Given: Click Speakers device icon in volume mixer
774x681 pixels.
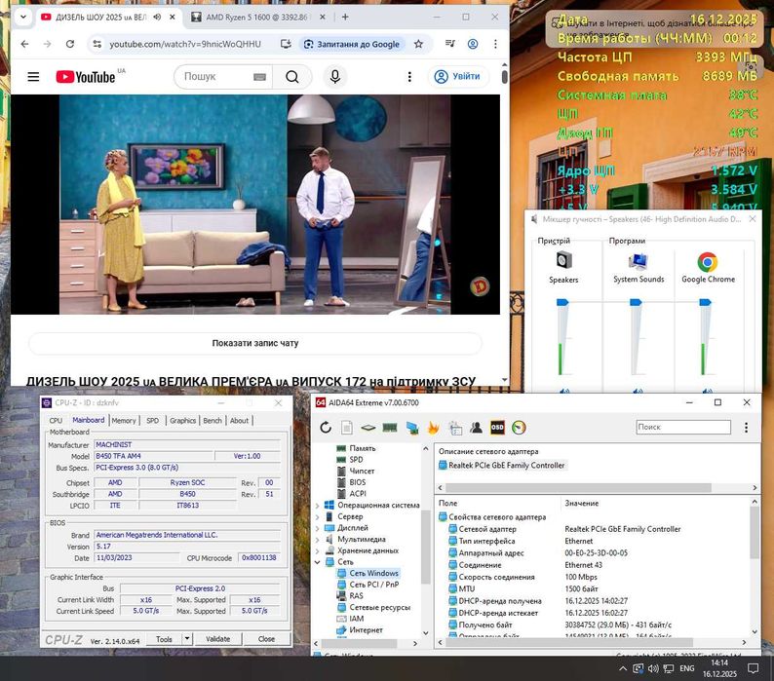Looking at the screenshot, I should [563, 260].
